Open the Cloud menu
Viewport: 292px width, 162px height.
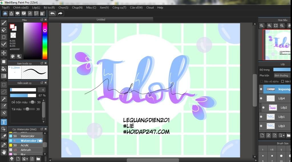click(x=150, y=8)
